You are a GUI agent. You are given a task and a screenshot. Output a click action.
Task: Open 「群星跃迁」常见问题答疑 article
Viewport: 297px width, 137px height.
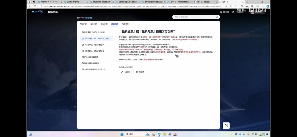click(94, 51)
